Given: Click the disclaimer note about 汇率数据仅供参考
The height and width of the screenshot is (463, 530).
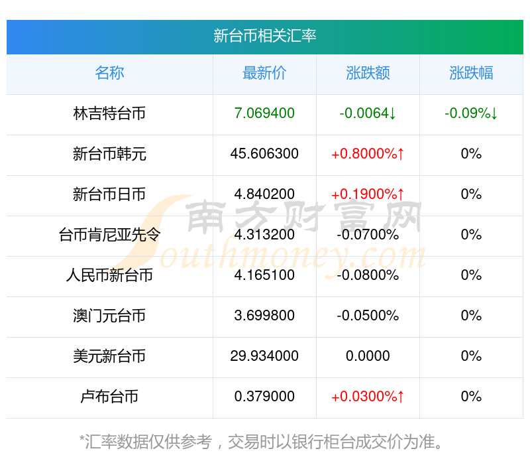Looking at the screenshot, I should pyautogui.click(x=261, y=442).
